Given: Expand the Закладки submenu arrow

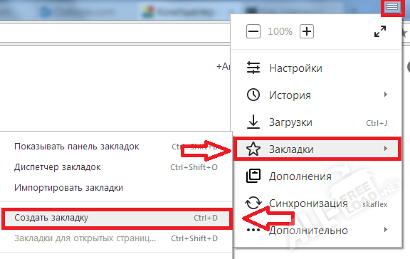Looking at the screenshot, I should pos(385,149).
